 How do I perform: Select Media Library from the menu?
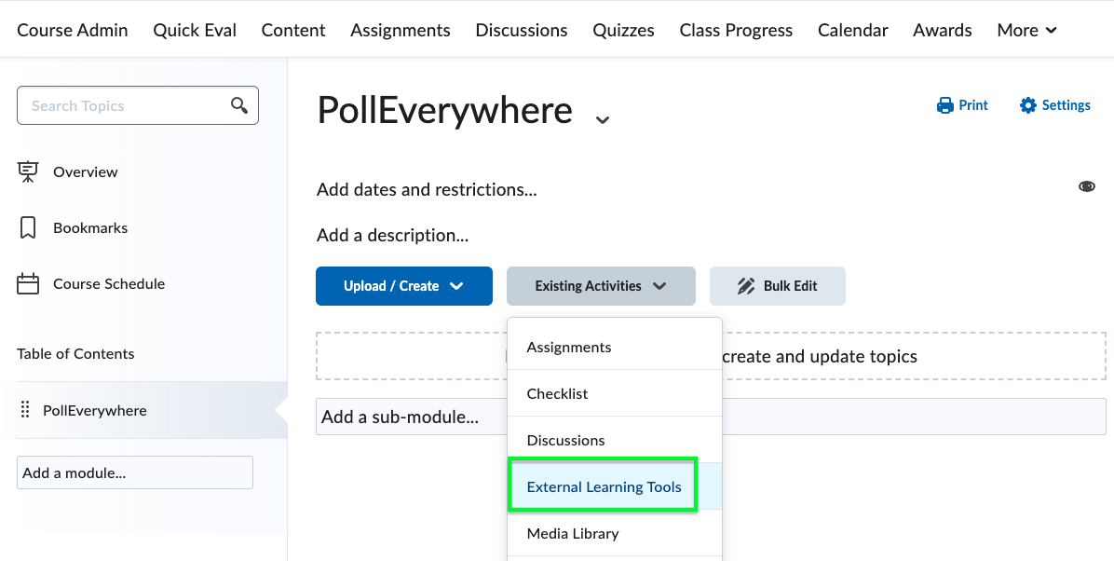click(x=615, y=533)
